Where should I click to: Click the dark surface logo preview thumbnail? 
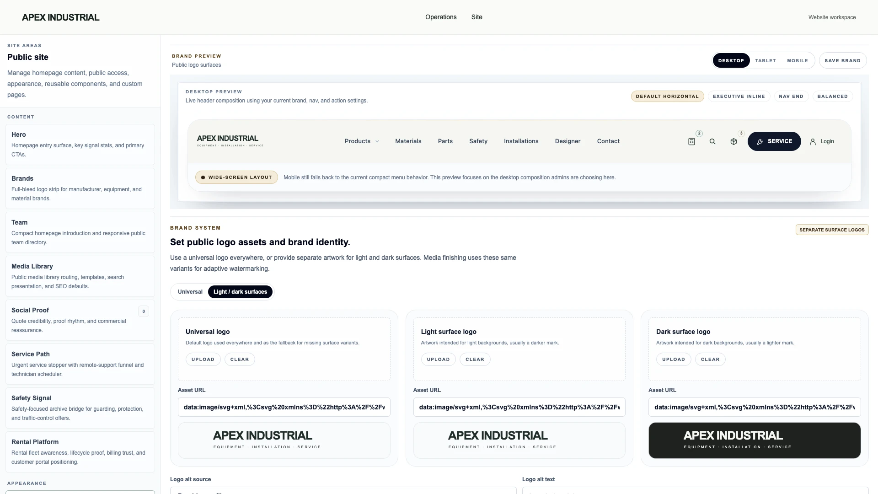pyautogui.click(x=755, y=440)
